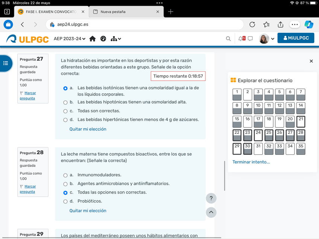The width and height of the screenshot is (319, 239).
Task: Jump to question 31 in navigator
Action: point(258,148)
